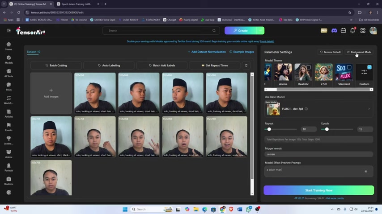
Task: Click the Add images tile
Action: tap(51, 93)
